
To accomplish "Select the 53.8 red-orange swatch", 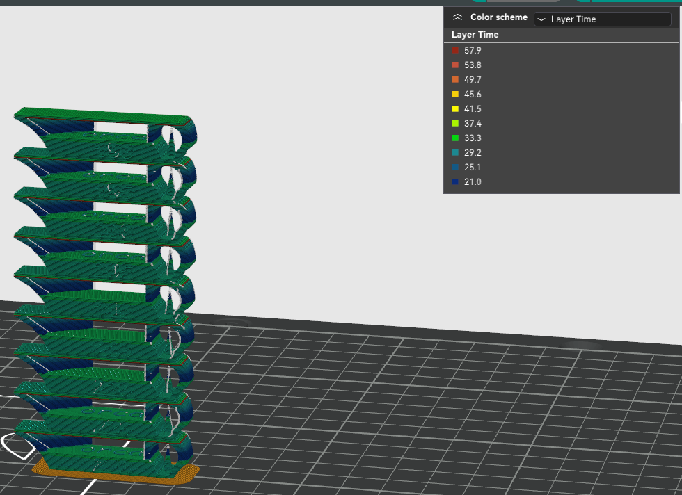I will pyautogui.click(x=455, y=65).
